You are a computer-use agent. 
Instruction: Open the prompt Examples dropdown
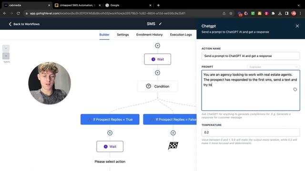click(x=273, y=67)
